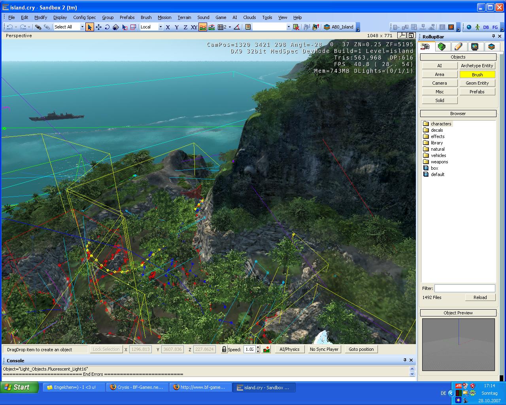Image resolution: width=506 pixels, height=405 pixels.
Task: Open the Redo history dropdown arrow
Action: [29, 27]
